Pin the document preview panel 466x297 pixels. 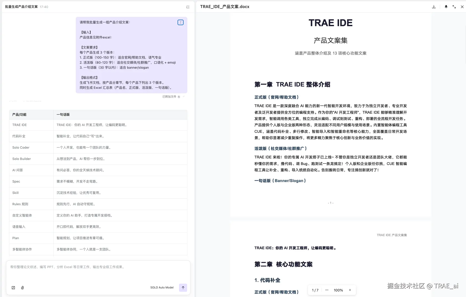point(446,7)
